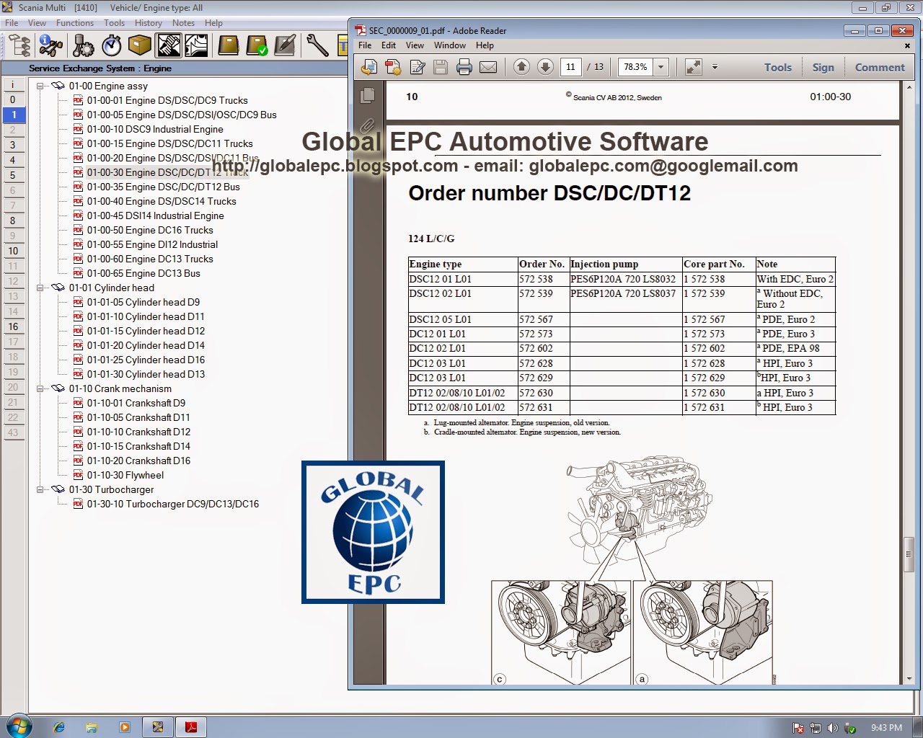Click the black-and-white engine part icon
The image size is (923, 738).
coord(197,45)
